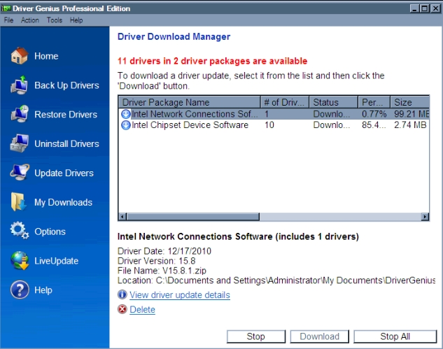Image resolution: width=443 pixels, height=349 pixels.
Task: Click the Home house icon
Action: [x=19, y=56]
